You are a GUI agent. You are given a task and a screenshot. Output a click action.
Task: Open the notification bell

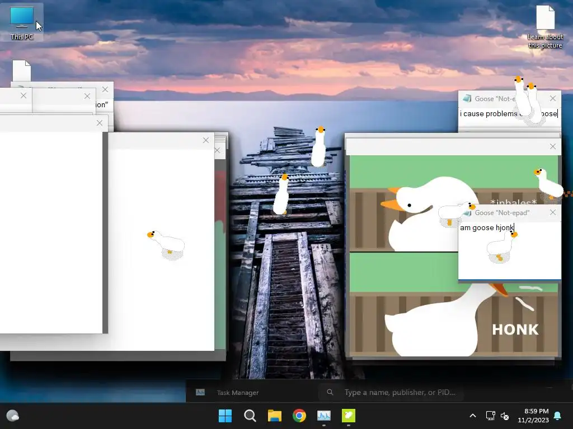[558, 416]
